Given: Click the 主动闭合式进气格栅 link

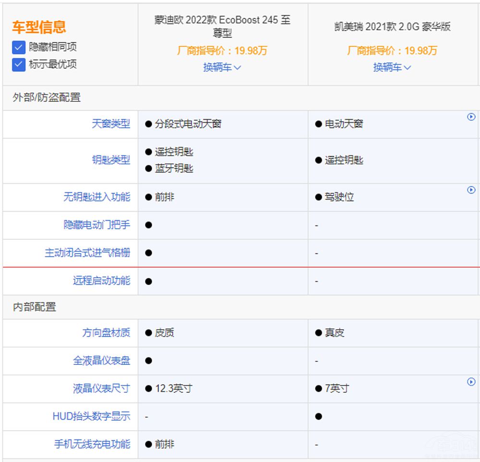Looking at the screenshot, I should pyautogui.click(x=87, y=253).
